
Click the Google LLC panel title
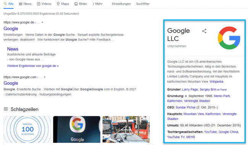point(179,35)
